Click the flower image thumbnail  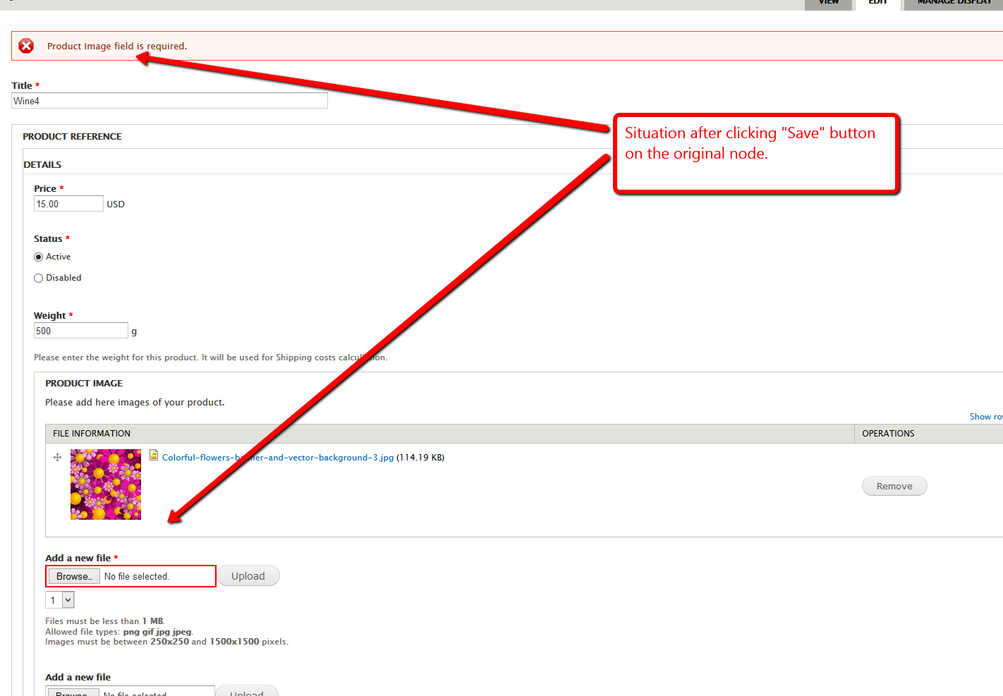pos(105,484)
